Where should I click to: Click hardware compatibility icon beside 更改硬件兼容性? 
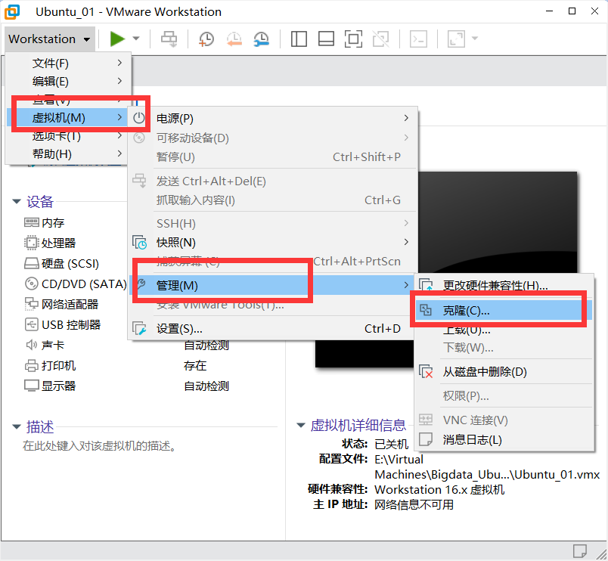tap(426, 285)
